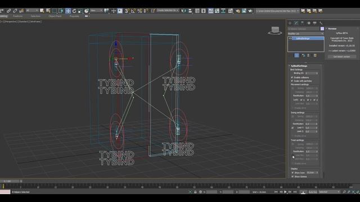Click the Bind to Space Warp icon

click(x=21, y=11)
